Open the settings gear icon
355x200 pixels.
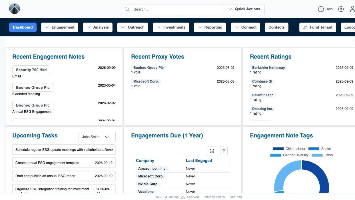[x=341, y=9]
